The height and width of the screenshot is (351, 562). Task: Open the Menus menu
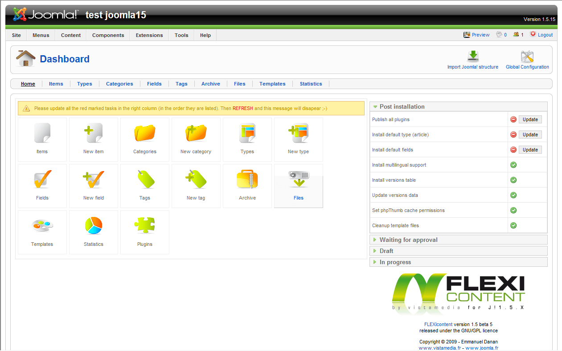(x=41, y=35)
